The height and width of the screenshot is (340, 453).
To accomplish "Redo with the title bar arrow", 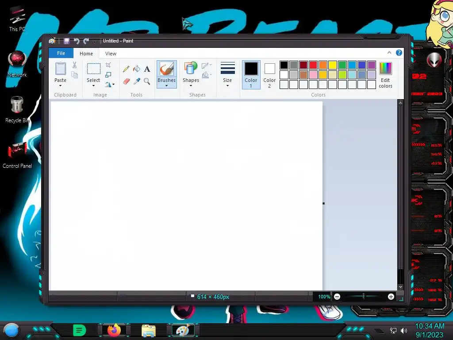I will coord(86,41).
